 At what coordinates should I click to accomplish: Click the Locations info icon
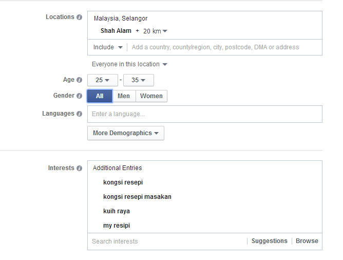coord(80,17)
